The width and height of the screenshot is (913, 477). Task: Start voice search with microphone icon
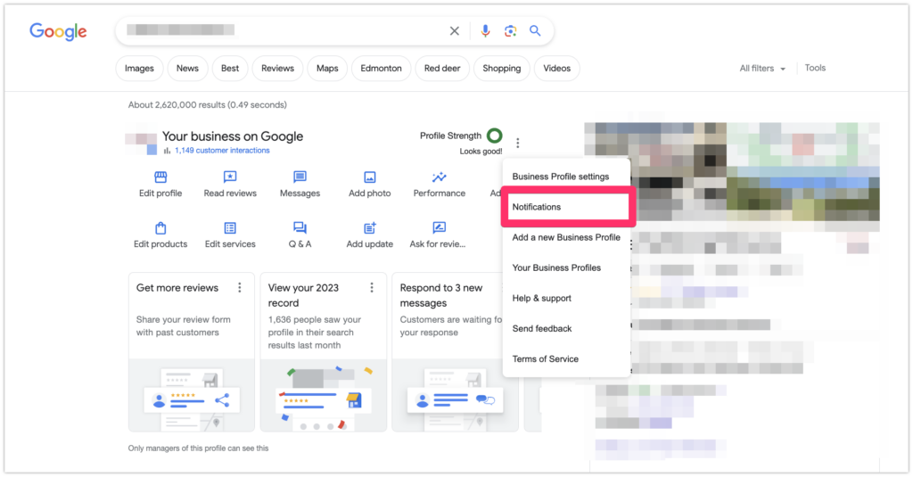[x=485, y=31]
